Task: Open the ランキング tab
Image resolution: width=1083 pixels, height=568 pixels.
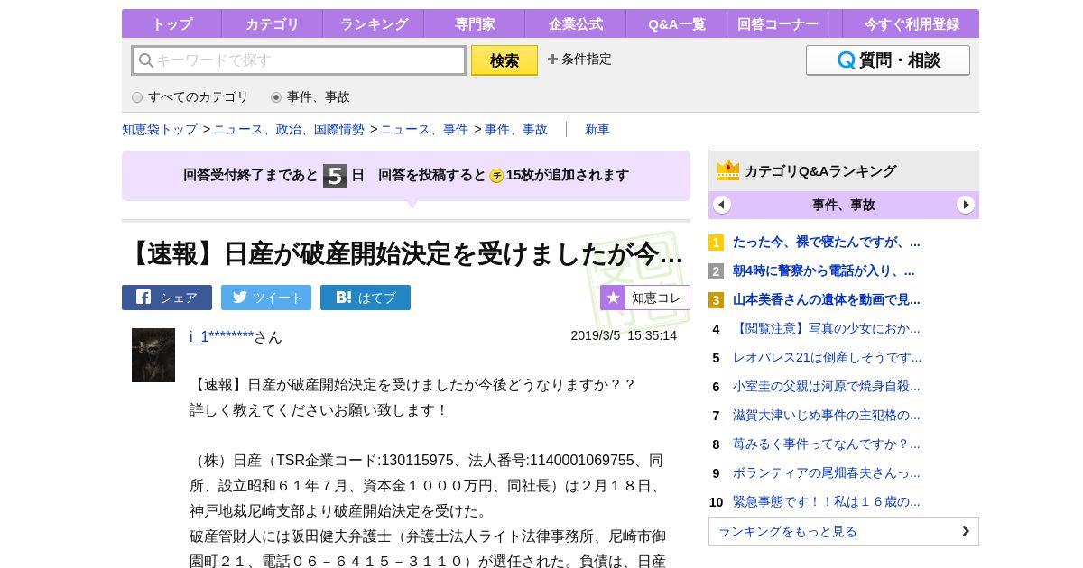Action: 374,23
